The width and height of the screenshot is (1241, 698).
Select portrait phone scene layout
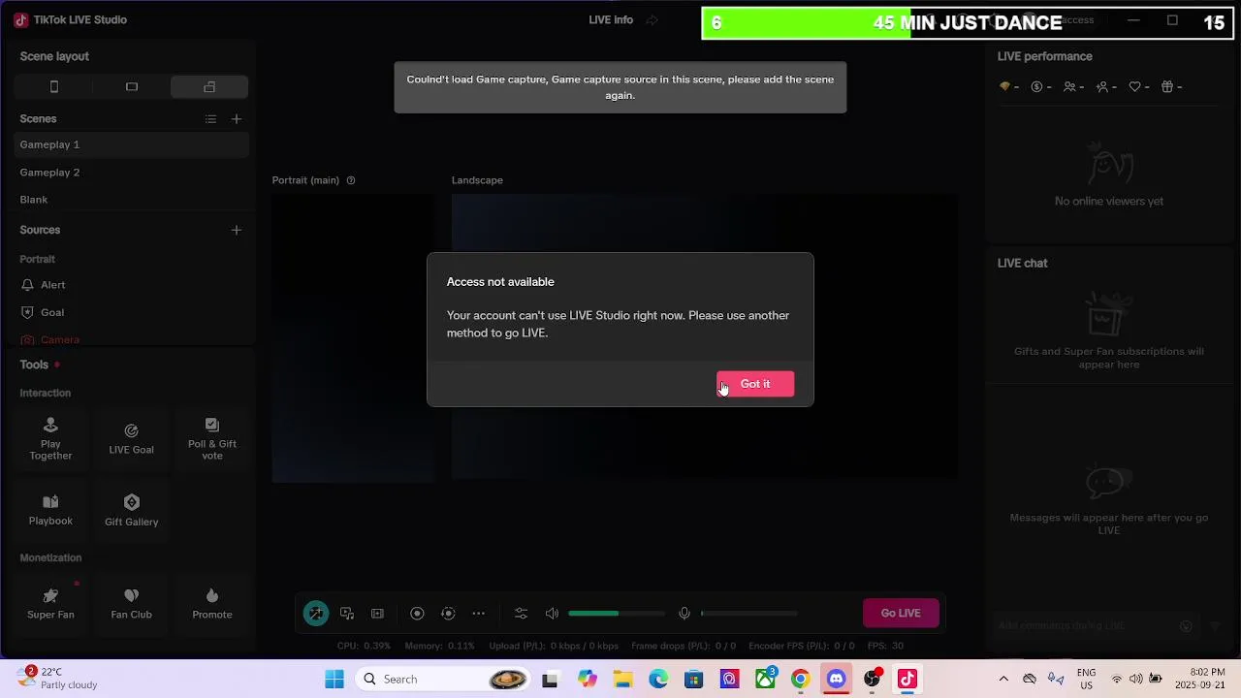[54, 87]
